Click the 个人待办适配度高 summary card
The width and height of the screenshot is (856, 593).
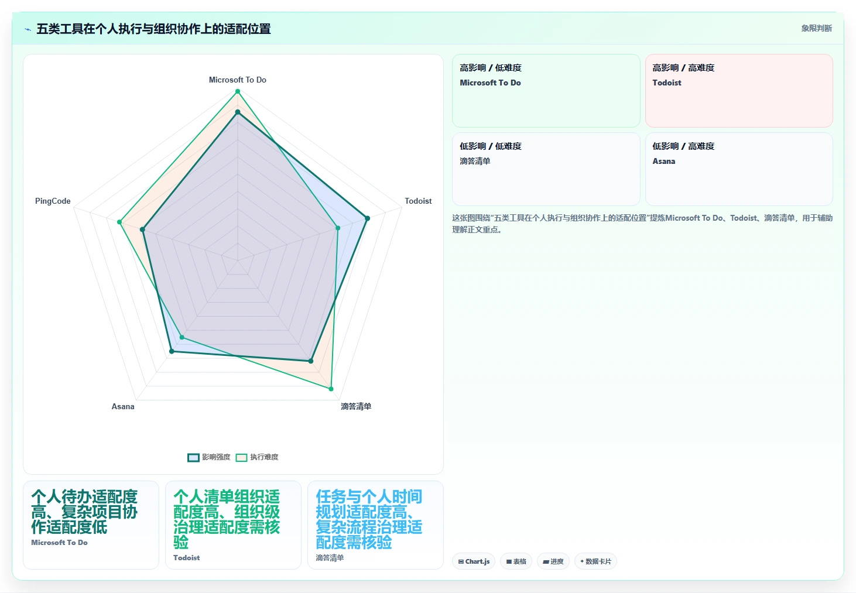point(91,525)
